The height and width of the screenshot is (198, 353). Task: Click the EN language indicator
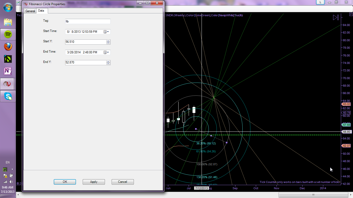tap(8, 162)
